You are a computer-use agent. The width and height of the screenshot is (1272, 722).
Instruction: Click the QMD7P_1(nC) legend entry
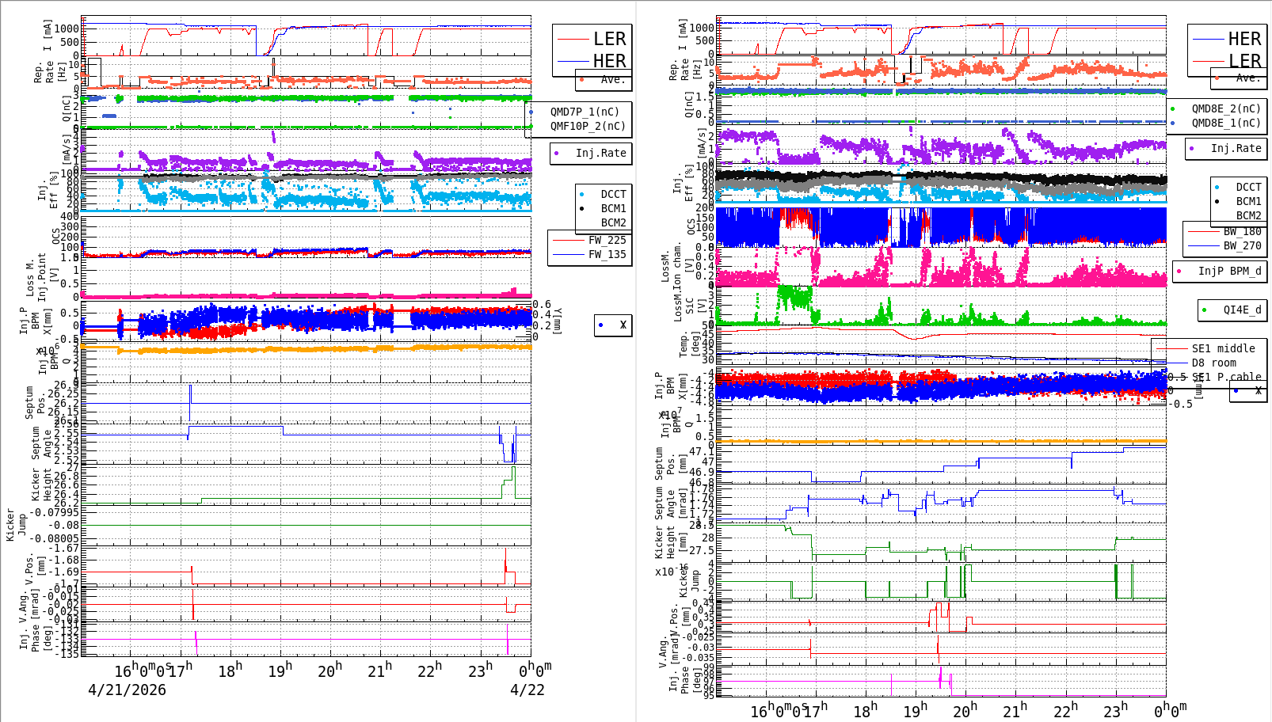[585, 112]
